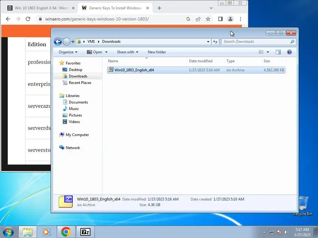Click the search magnifier icon
This screenshot has width=318, height=238.
click(292, 42)
